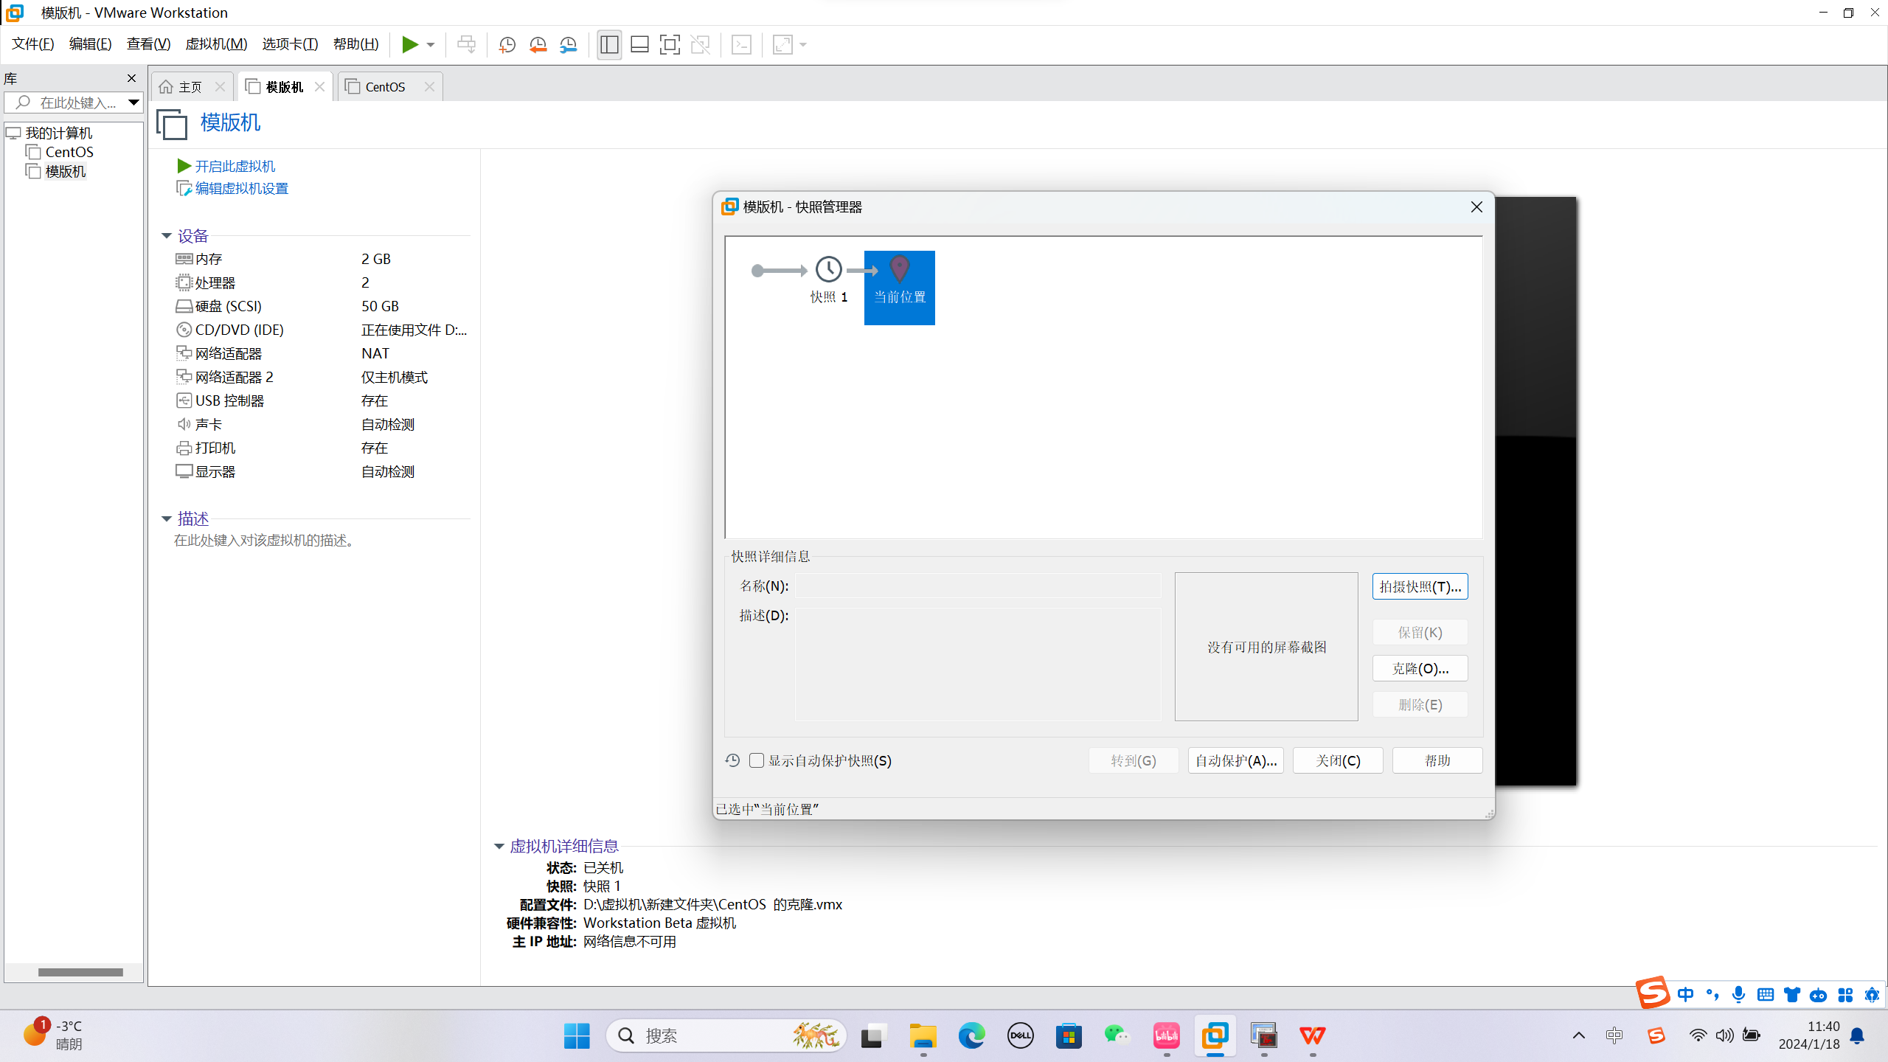Click stretch guest display toolbar icon
The image size is (1888, 1062).
782,45
